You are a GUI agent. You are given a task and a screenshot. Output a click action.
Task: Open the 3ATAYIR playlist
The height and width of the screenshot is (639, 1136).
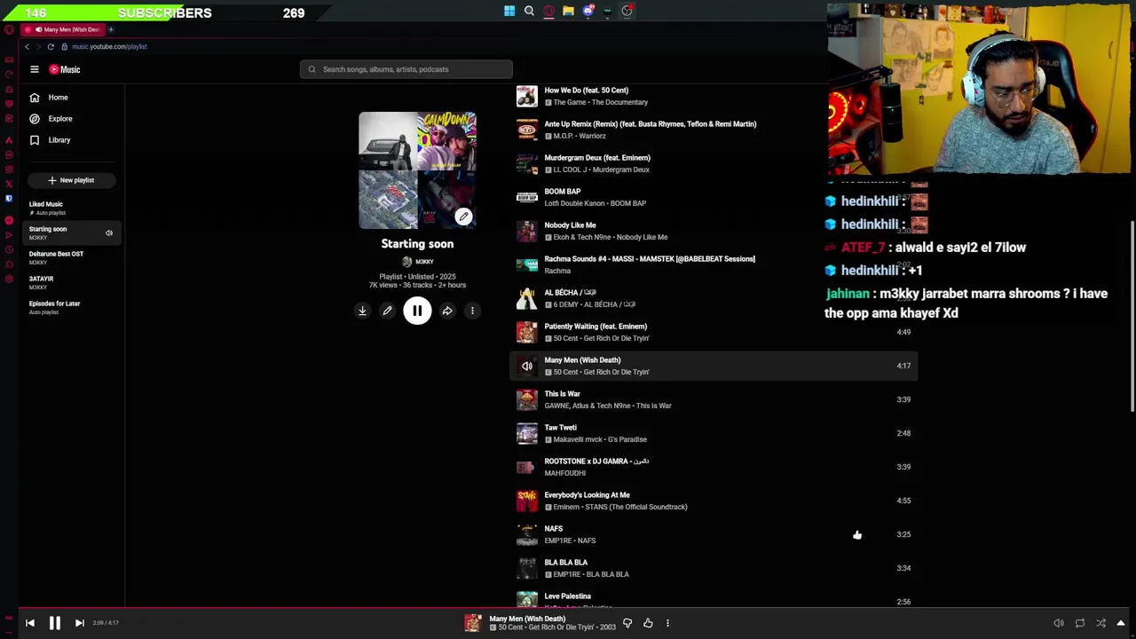(x=71, y=282)
